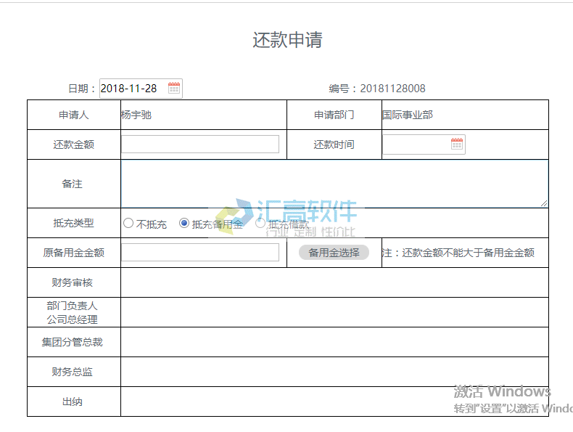Click the department value 国际事业部
The height and width of the screenshot is (432, 573).
click(407, 115)
